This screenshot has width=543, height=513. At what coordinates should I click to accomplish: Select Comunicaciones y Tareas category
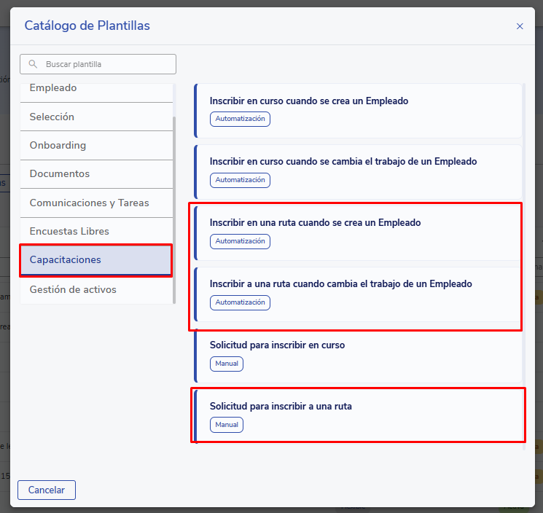96,203
